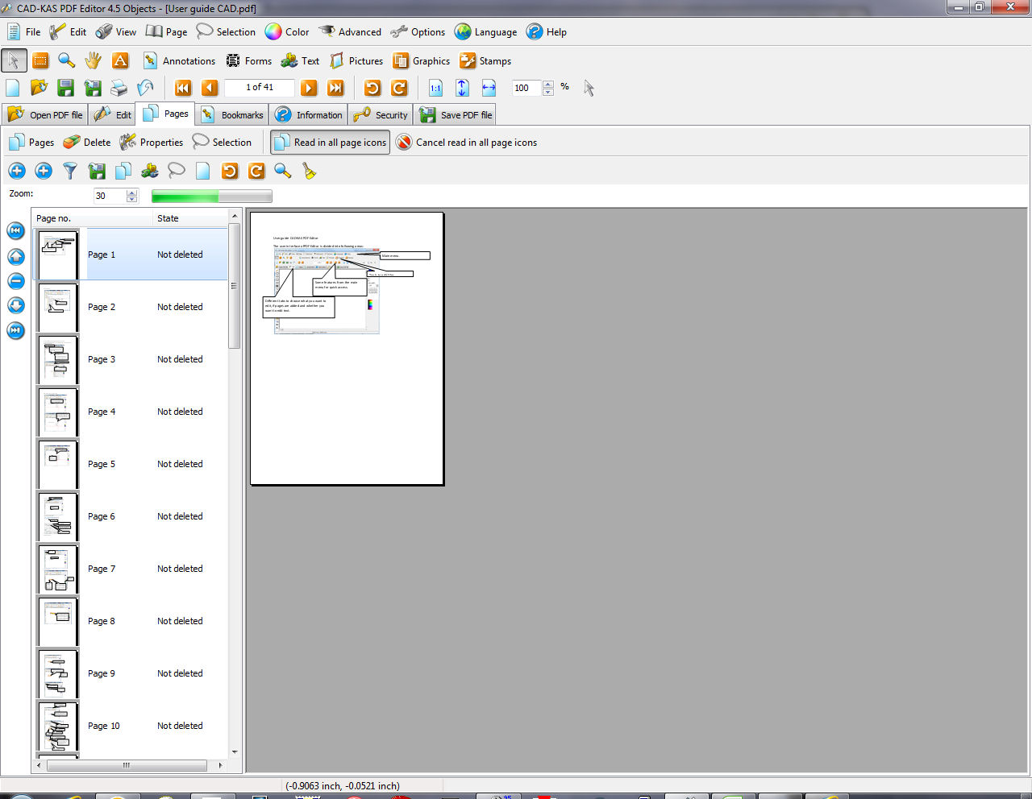Screen dimensions: 1032x799
Task: Click Cancel read in all page icons
Action: click(466, 143)
